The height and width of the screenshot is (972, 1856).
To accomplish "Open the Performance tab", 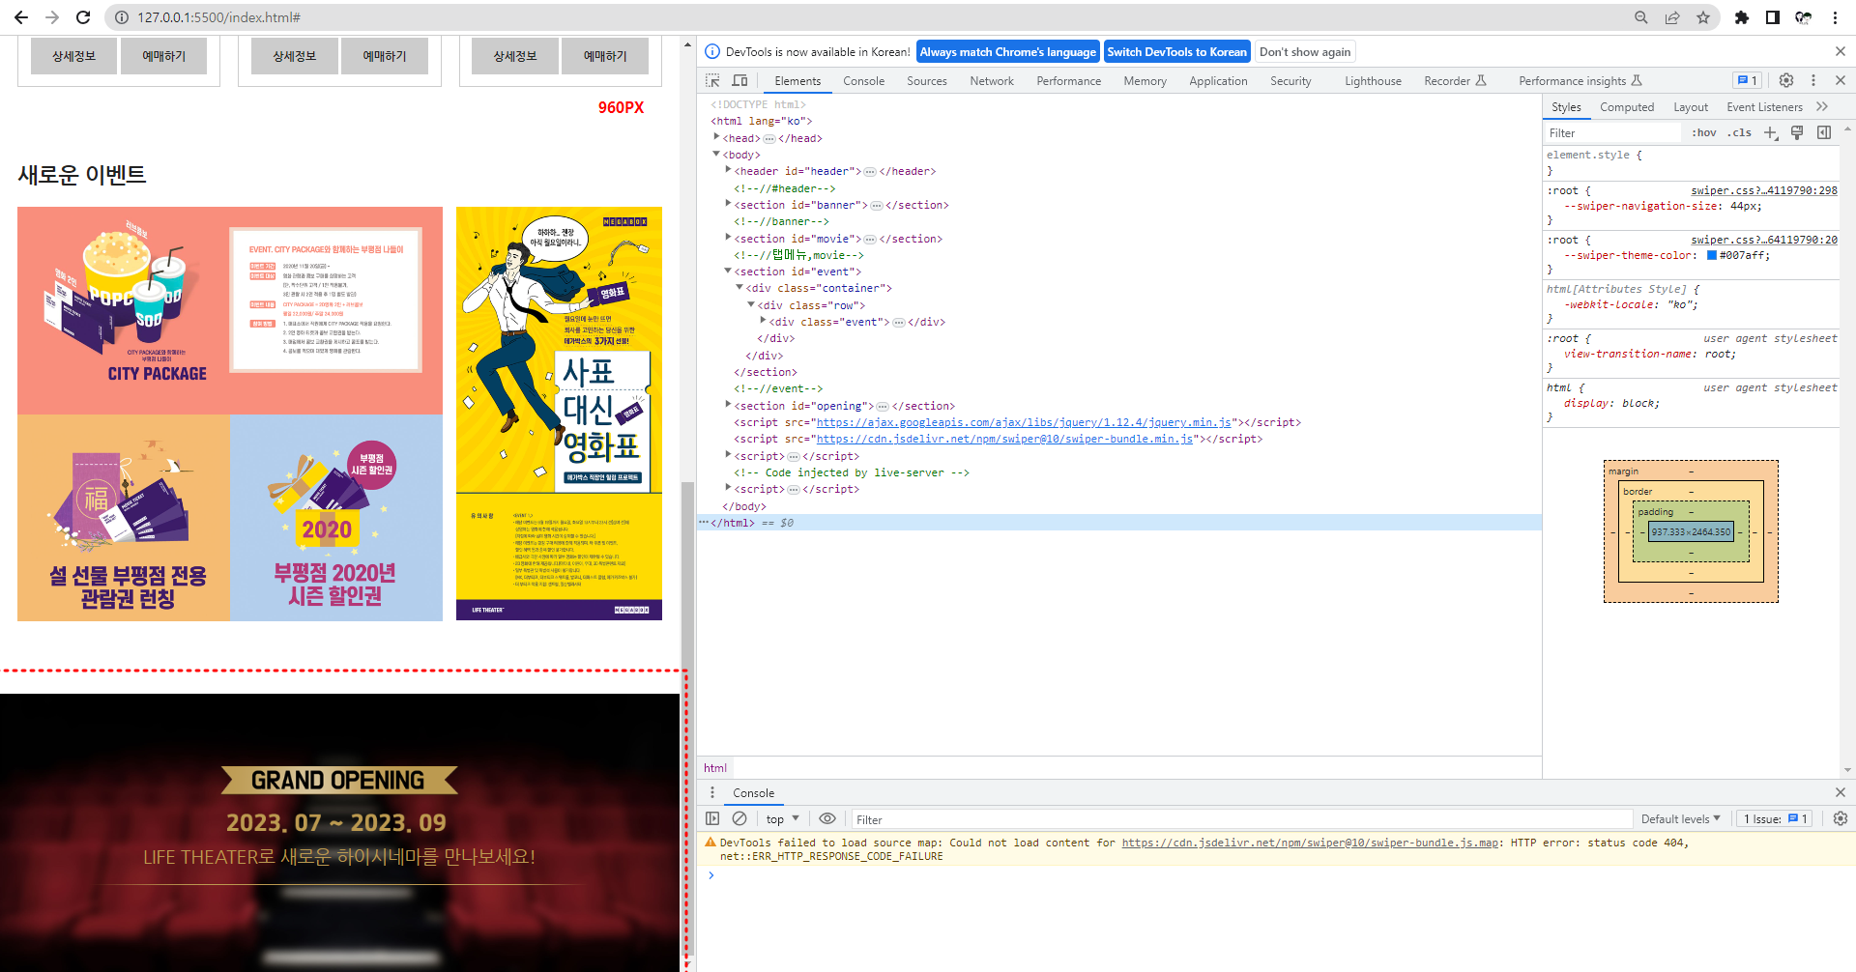I will tap(1068, 81).
